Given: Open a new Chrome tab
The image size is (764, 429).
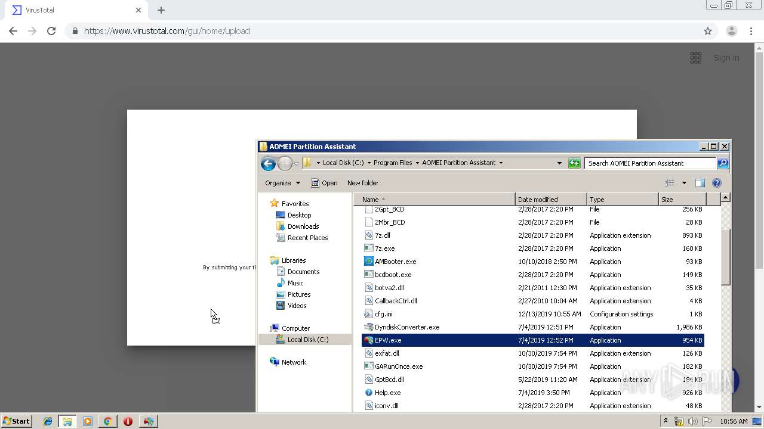Looking at the screenshot, I should (x=161, y=10).
